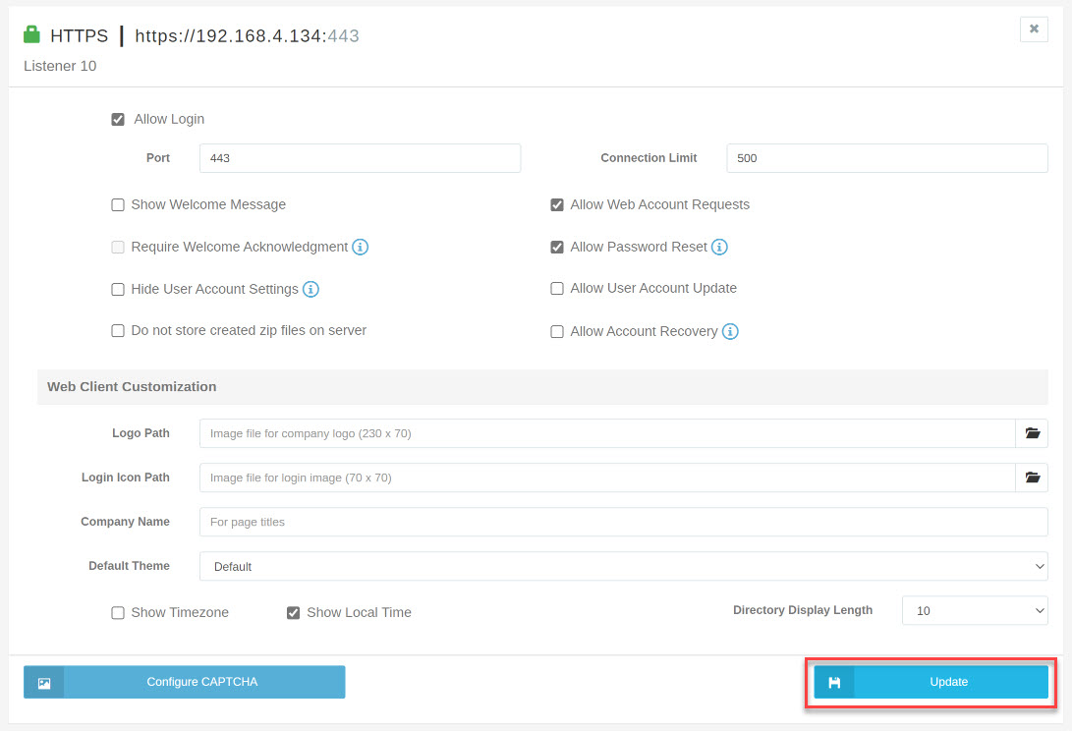
Task: Uncheck Show Local Time
Action: click(x=293, y=613)
